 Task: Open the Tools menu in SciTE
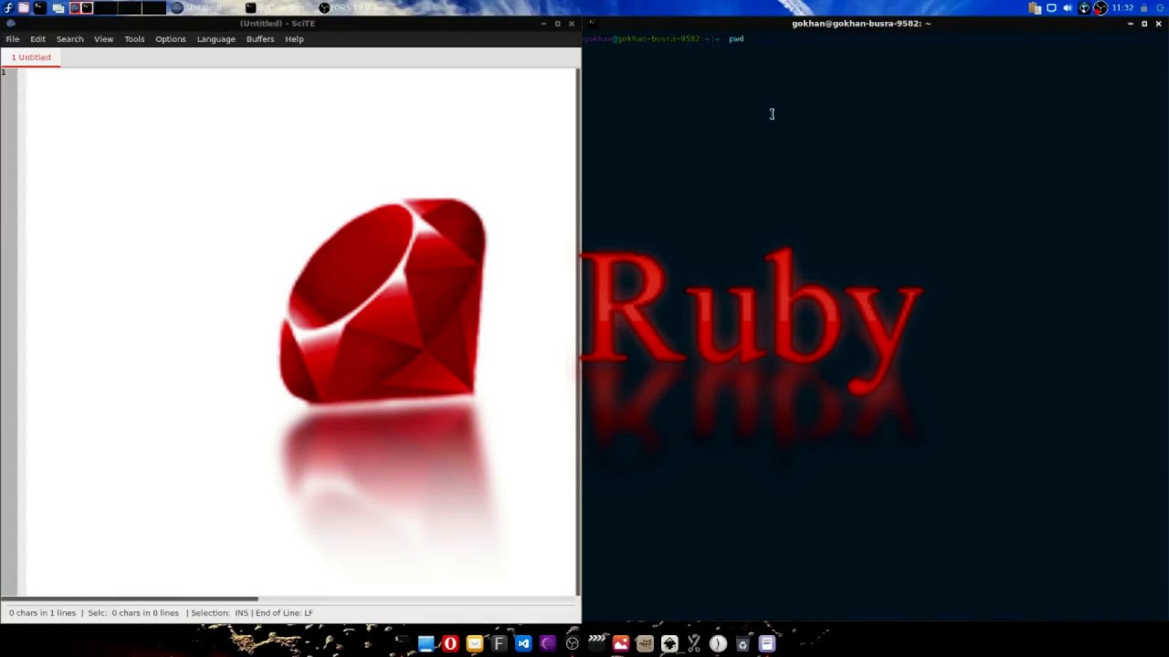click(x=134, y=38)
